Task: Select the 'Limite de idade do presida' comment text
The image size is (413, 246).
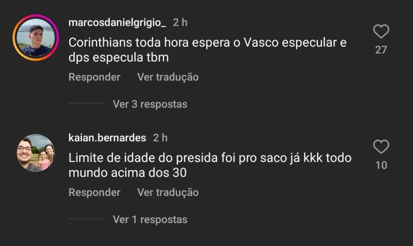Action: [x=210, y=165]
